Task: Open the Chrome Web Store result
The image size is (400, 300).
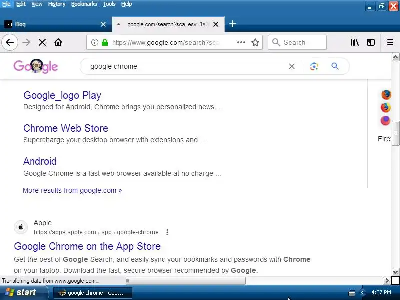Action: 66,128
